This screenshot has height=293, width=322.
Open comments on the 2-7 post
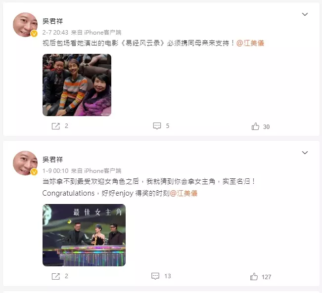coord(157,126)
